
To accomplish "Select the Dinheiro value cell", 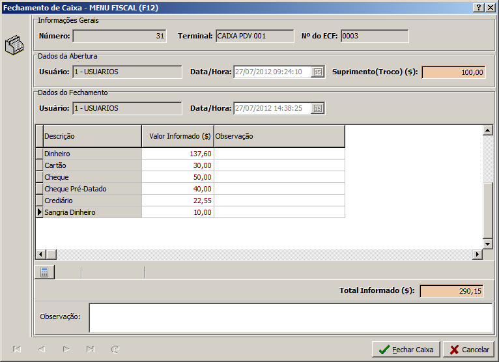I will pyautogui.click(x=177, y=154).
